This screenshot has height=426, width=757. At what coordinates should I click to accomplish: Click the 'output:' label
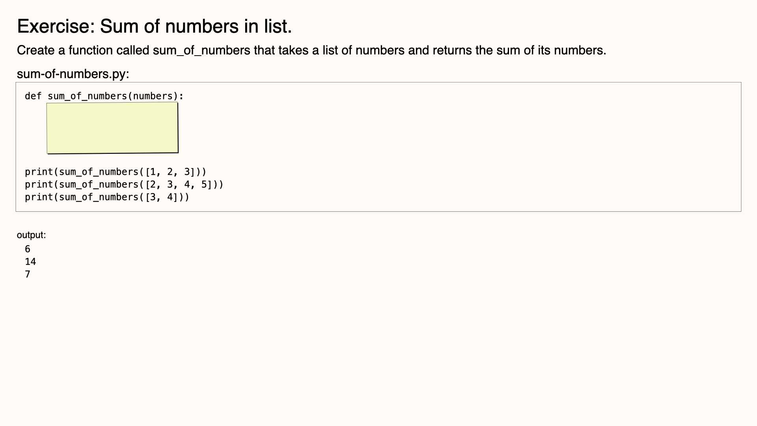coord(31,235)
